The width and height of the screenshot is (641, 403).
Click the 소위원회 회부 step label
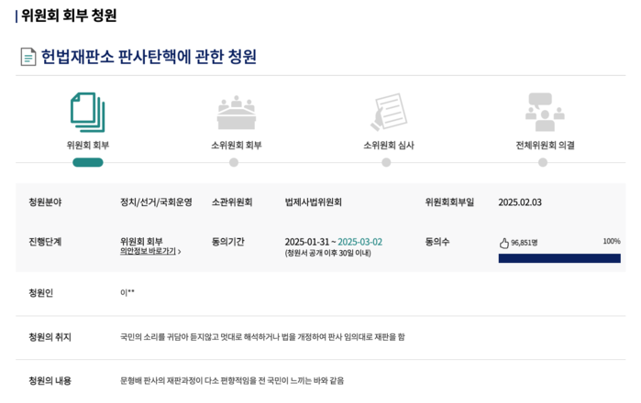click(x=237, y=145)
